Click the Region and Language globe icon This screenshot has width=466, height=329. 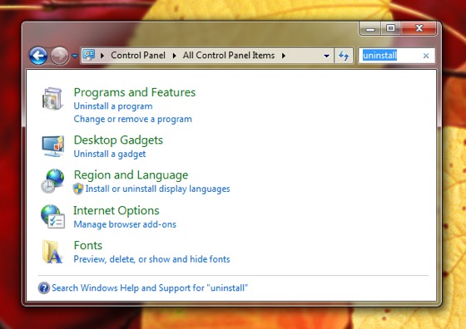pos(52,181)
